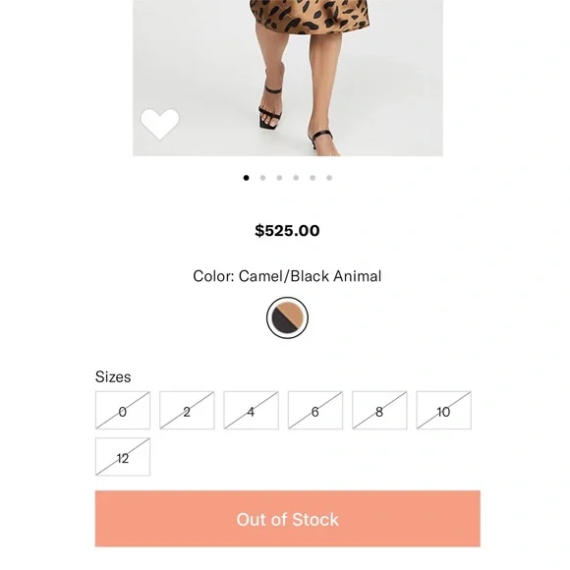570x570 pixels.
Task: Pick size 8 option
Action: (379, 411)
